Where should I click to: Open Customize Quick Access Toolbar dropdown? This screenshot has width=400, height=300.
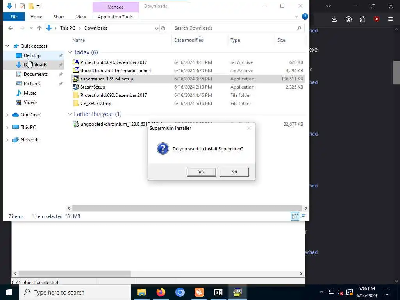(x=38, y=6)
